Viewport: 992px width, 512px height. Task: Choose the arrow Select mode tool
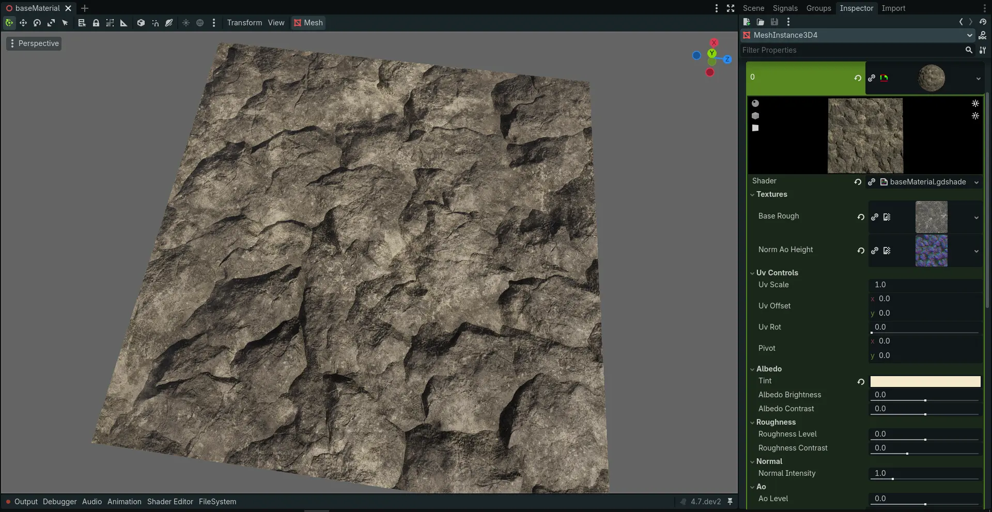click(65, 23)
